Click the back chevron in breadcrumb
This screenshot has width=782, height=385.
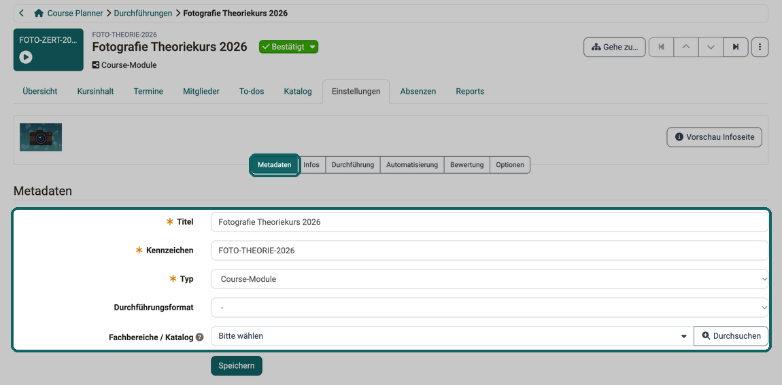tap(21, 13)
